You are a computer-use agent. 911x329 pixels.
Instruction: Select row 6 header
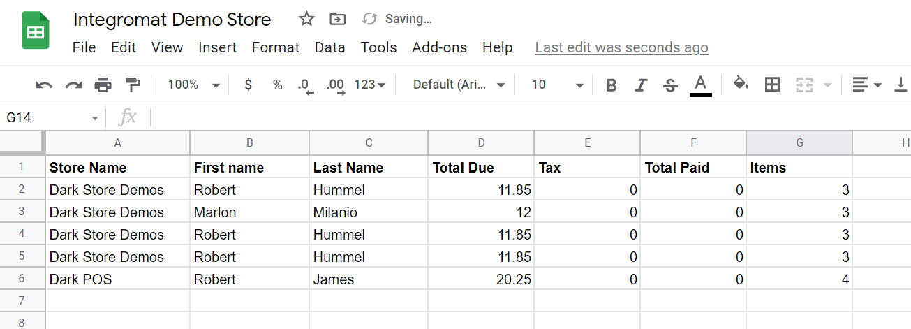[22, 279]
